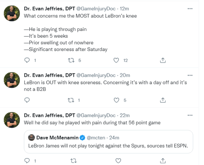This screenshot has width=204, height=165.
Task: Open more options on the 12m tweet
Action: coord(190,9)
